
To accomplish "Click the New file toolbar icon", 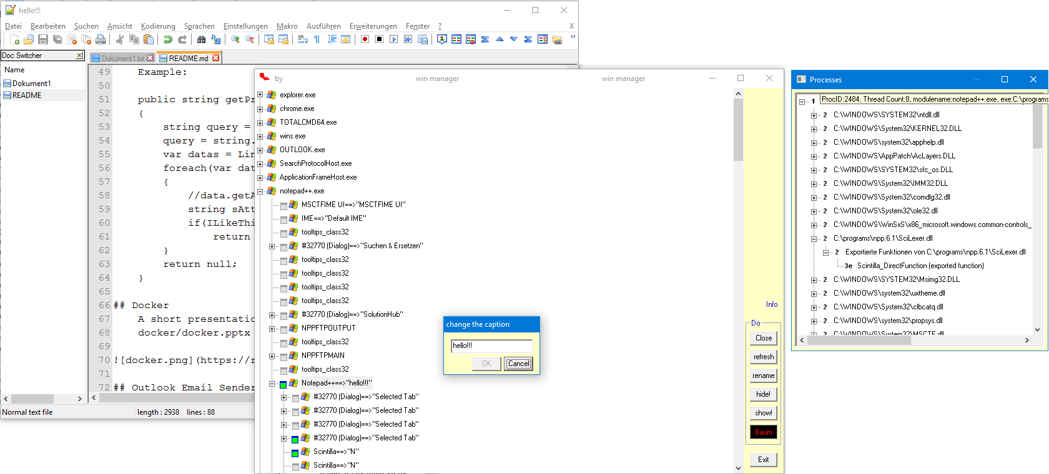I will point(14,39).
